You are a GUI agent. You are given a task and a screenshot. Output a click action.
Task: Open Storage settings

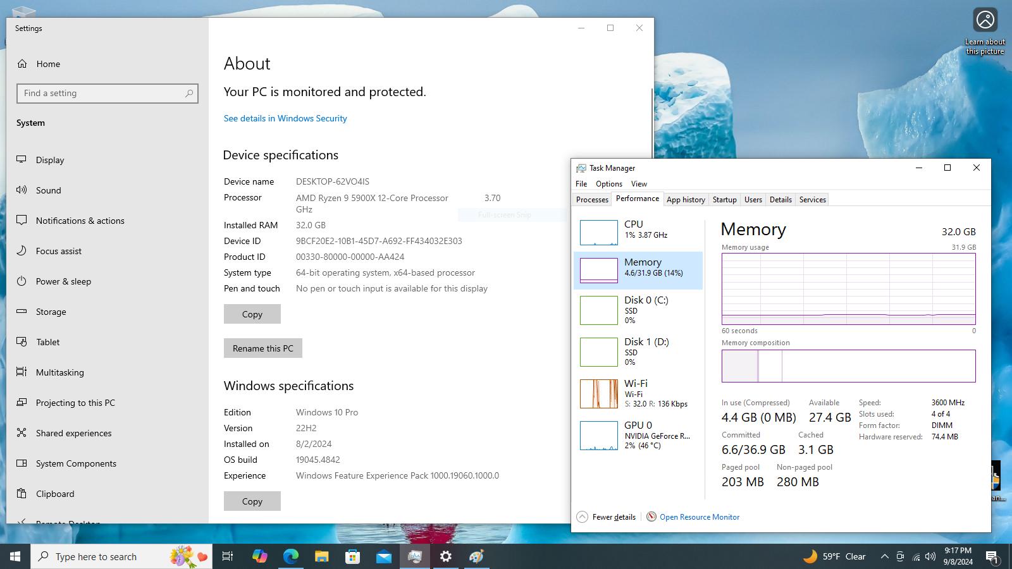tap(108, 312)
